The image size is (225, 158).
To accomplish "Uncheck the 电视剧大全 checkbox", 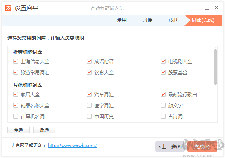I will [x=163, y=61].
